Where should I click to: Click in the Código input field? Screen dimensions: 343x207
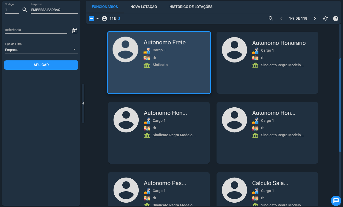pyautogui.click(x=12, y=10)
